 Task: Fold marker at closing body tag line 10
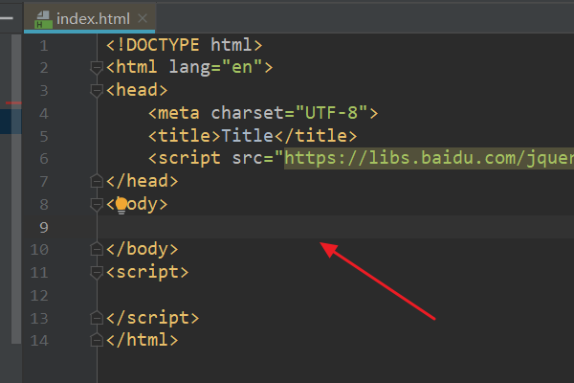click(97, 249)
